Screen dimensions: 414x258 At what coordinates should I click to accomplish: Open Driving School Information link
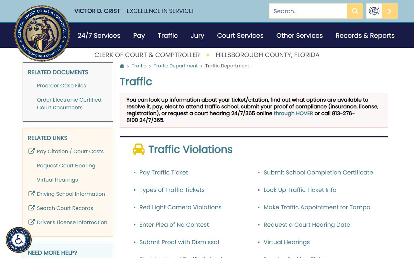pos(71,194)
